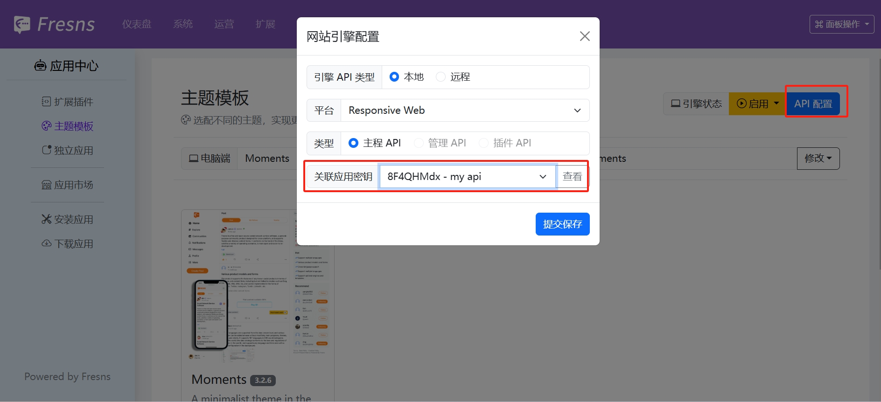
Task: Choose the 主程 API type radio
Action: (354, 143)
